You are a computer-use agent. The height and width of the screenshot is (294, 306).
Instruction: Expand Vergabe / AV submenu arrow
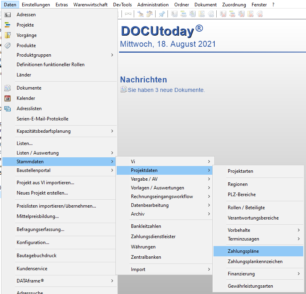point(209,179)
